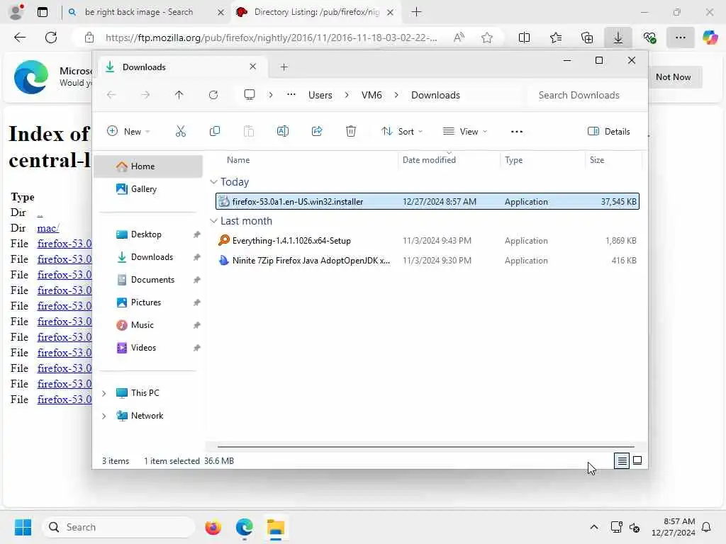Collapse the Today group

(x=213, y=182)
